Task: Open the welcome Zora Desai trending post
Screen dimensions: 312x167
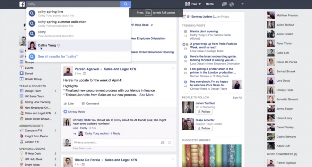Action: [x=209, y=83]
